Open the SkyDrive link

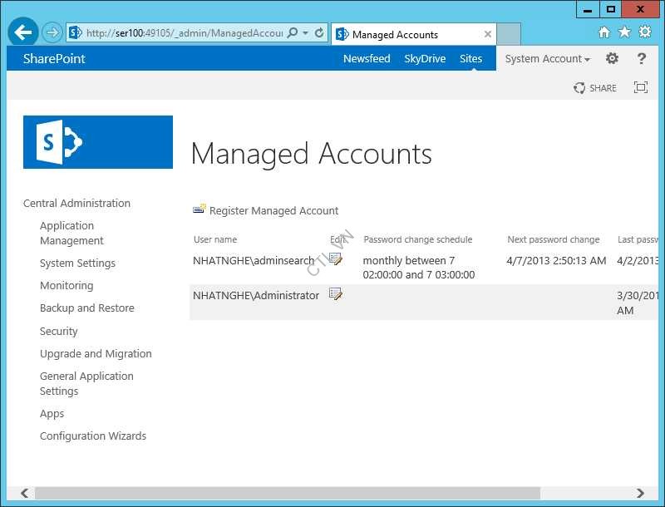425,58
